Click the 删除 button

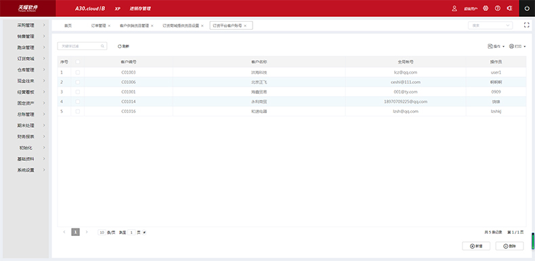pyautogui.click(x=509, y=246)
